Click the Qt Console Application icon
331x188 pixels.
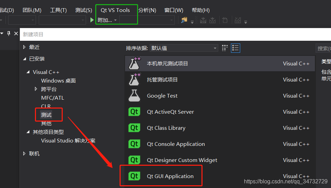pos(134,144)
